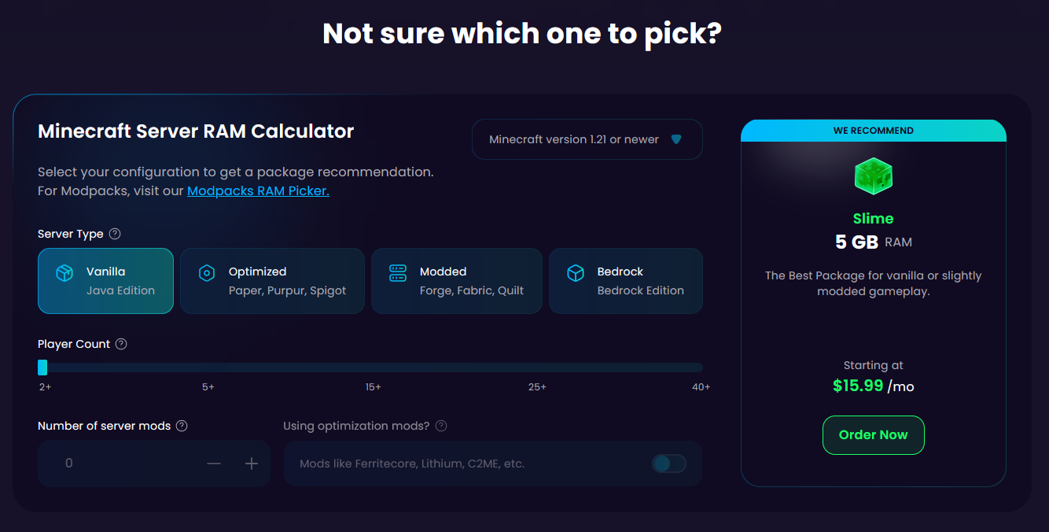This screenshot has height=532, width=1049.
Task: Click the Modded server stack icon
Action: tap(398, 273)
